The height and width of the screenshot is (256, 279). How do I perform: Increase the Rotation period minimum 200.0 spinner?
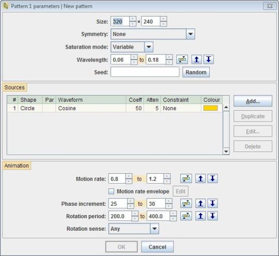(135, 214)
